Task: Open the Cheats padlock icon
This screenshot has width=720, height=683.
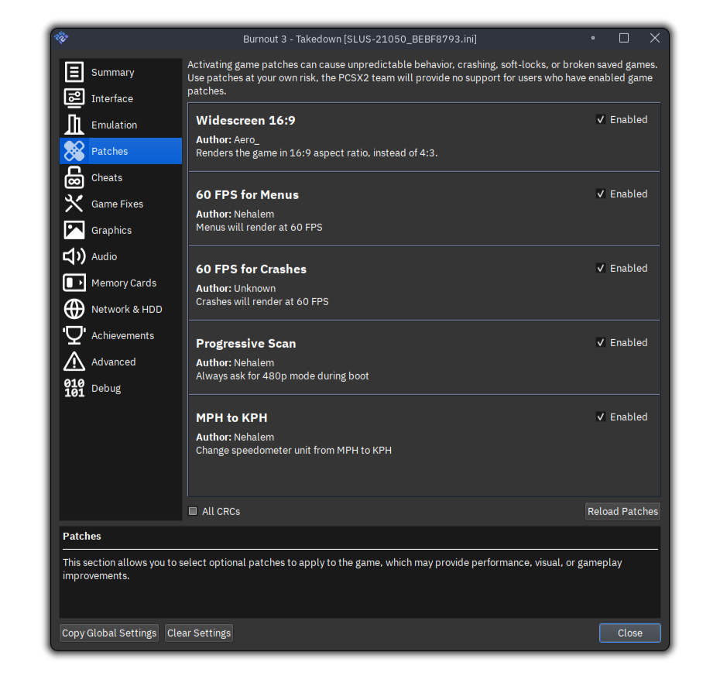Action: 74,177
